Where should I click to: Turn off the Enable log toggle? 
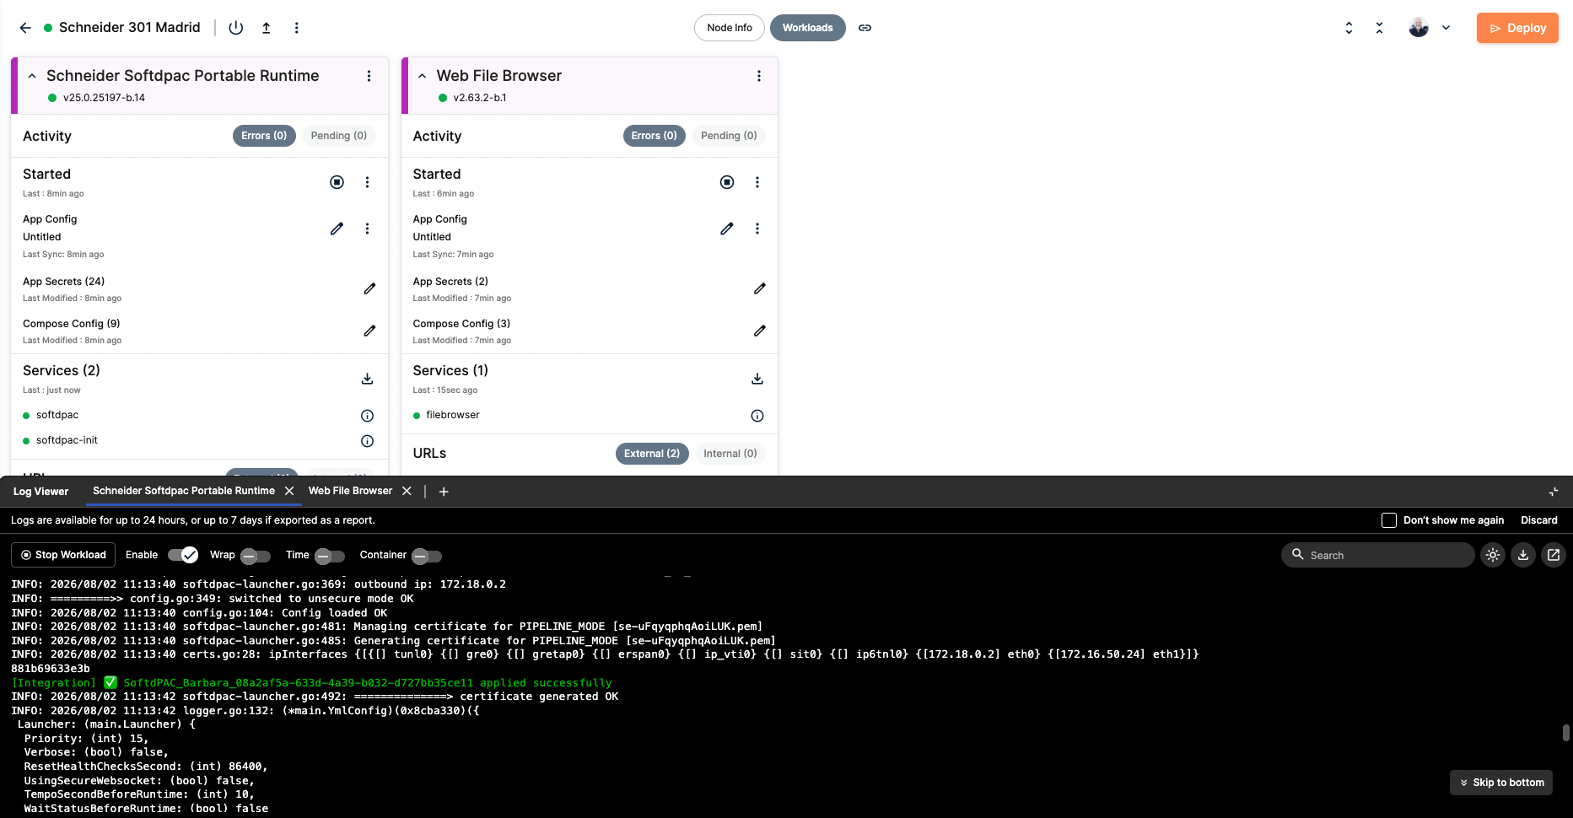coord(183,555)
